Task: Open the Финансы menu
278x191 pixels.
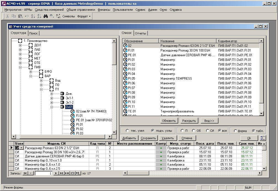Action: [x=104, y=10]
